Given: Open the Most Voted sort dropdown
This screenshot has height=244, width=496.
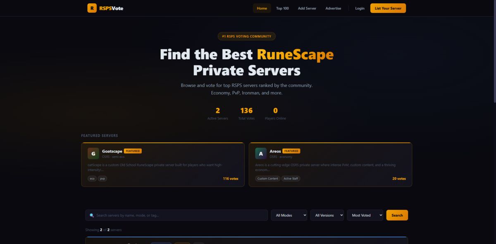Looking at the screenshot, I should point(365,215).
